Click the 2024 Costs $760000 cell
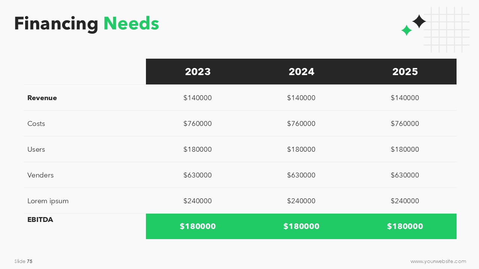Screen dimensions: 479x269 point(301,124)
